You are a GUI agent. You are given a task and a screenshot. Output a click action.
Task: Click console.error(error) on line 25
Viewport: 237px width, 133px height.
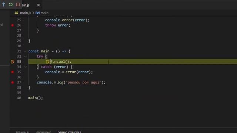[x=67, y=20]
